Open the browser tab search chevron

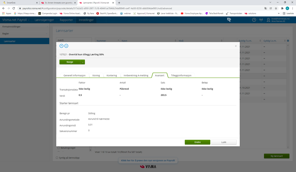[x=270, y=2]
